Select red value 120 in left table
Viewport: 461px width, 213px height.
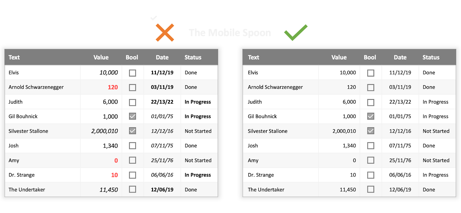pyautogui.click(x=113, y=87)
